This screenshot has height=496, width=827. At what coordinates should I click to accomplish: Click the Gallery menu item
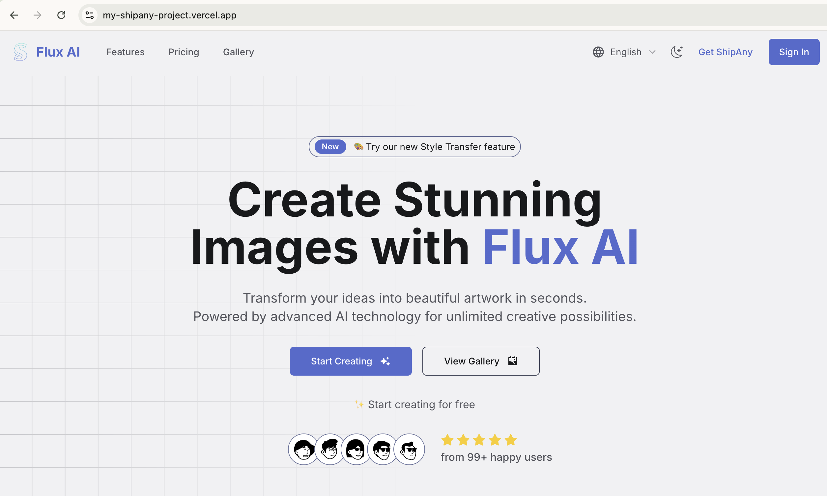239,52
